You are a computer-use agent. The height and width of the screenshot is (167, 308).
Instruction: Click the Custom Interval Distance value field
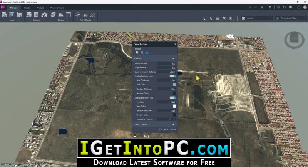coord(167,72)
